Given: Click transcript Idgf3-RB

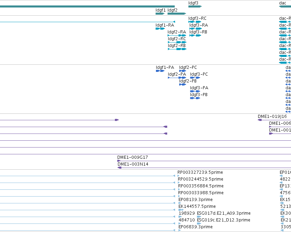Looking at the screenshot, I should tap(198, 32).
